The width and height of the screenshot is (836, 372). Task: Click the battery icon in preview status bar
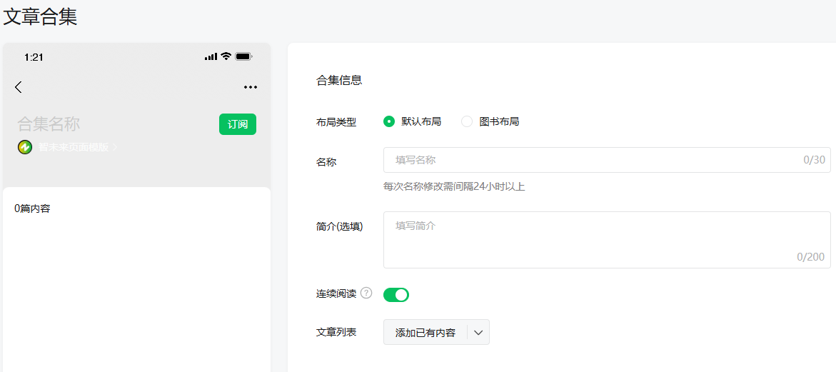point(244,56)
